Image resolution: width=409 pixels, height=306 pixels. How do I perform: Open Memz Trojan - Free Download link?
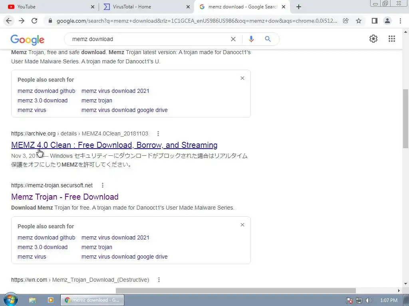(x=65, y=197)
